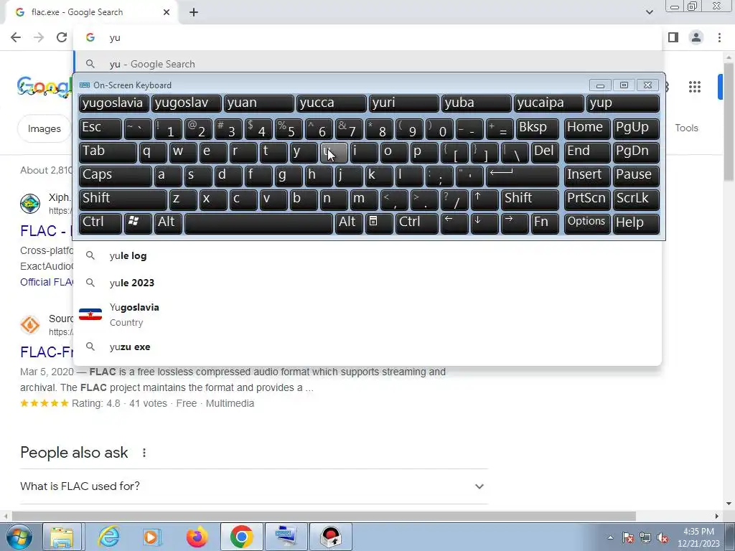The image size is (735, 551).
Task: Click the context menu key on the keyboard
Action: tap(379, 223)
